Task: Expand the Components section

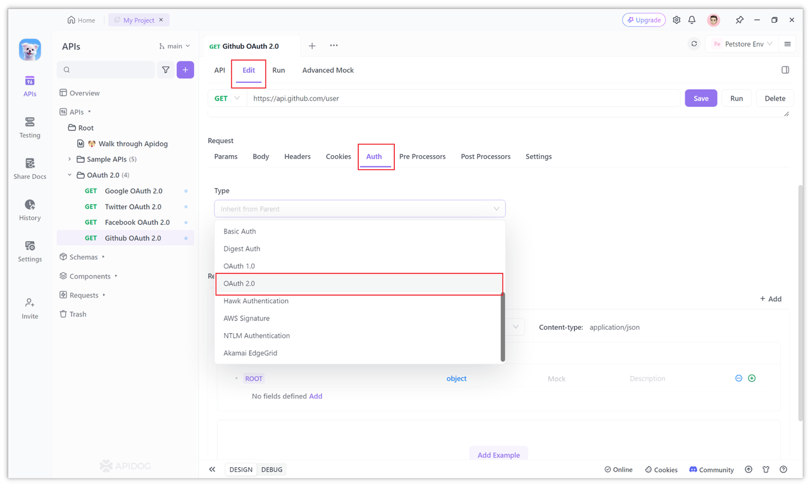Action: tap(116, 276)
